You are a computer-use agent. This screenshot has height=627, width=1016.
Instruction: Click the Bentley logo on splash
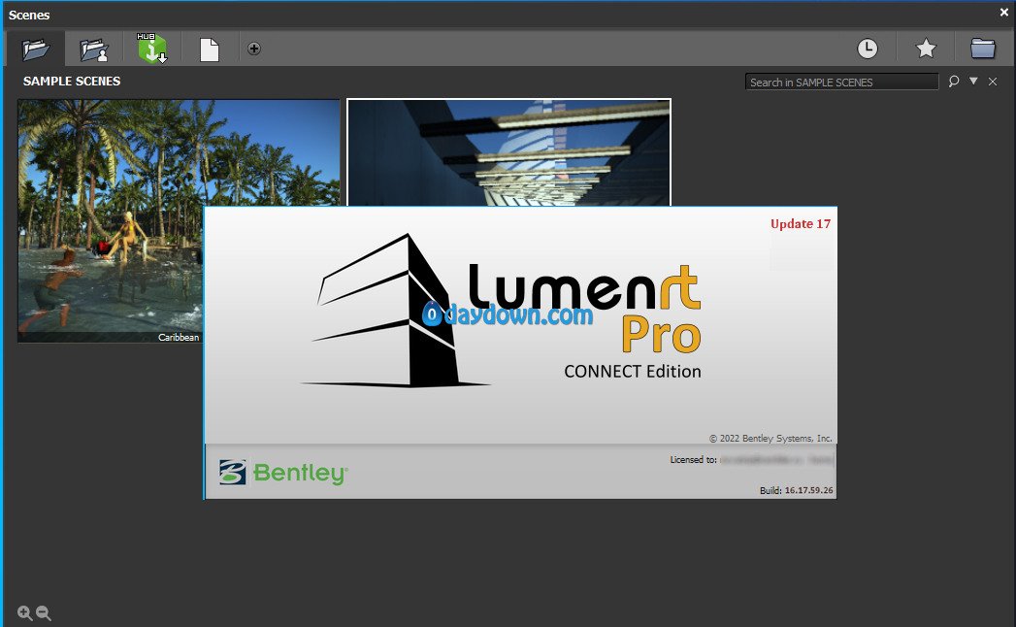click(x=283, y=473)
